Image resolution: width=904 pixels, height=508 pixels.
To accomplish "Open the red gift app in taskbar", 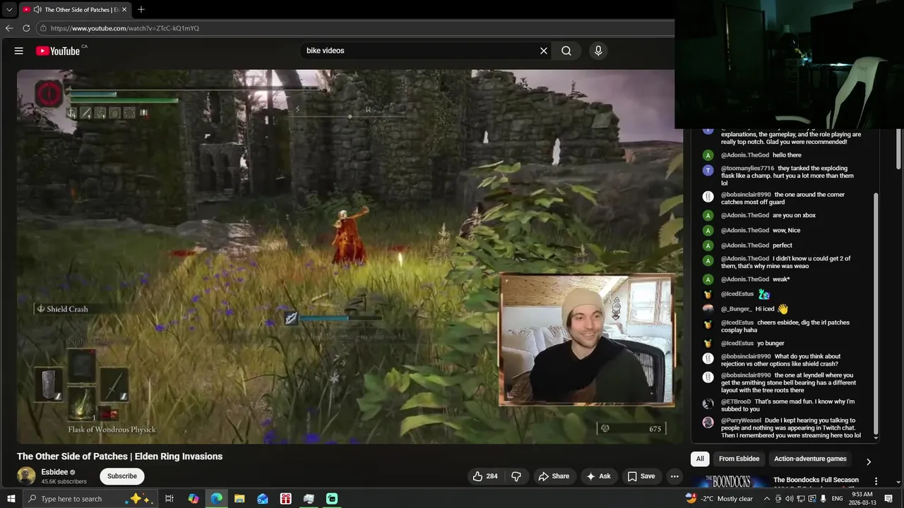I will tap(285, 499).
